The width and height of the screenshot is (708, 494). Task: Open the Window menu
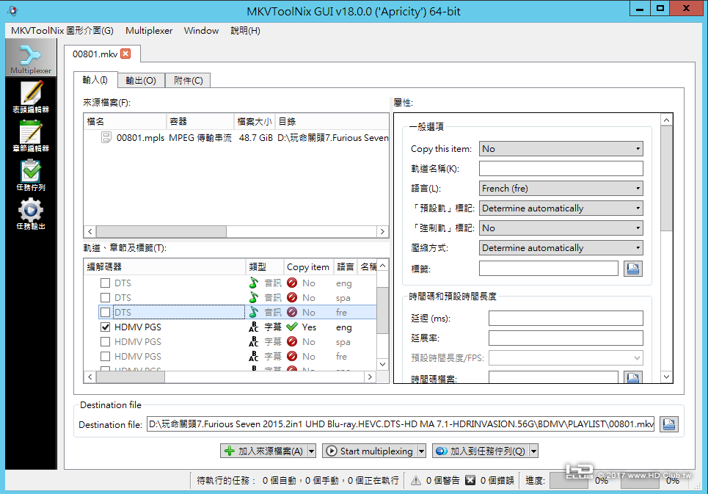click(x=201, y=31)
